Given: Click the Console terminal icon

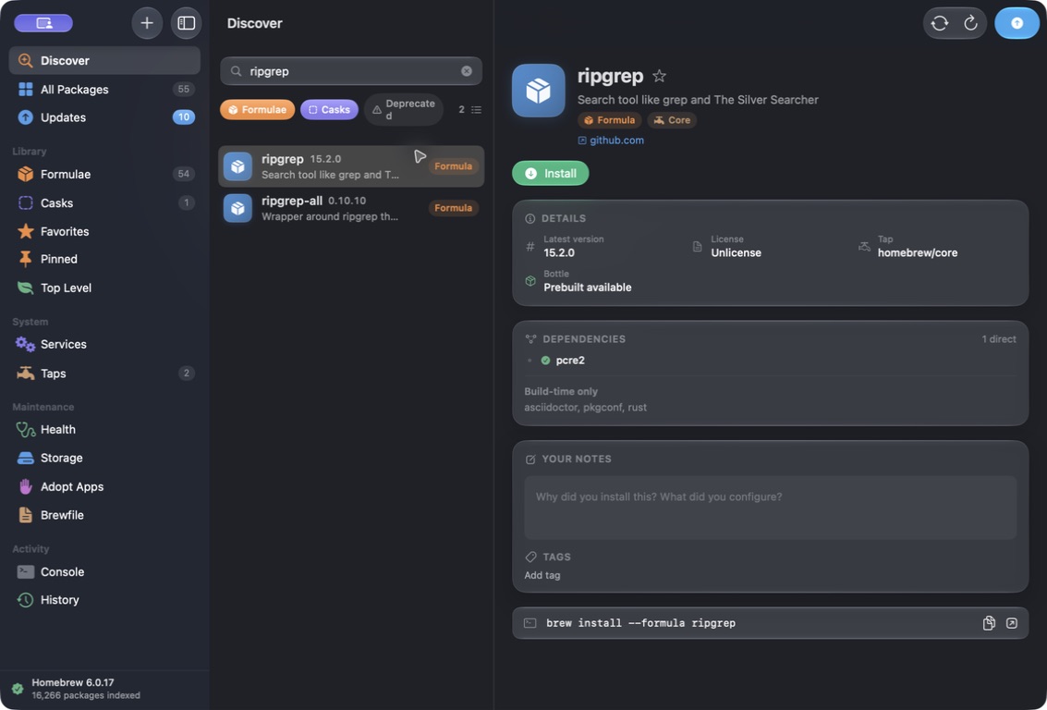Looking at the screenshot, I should tap(25, 571).
